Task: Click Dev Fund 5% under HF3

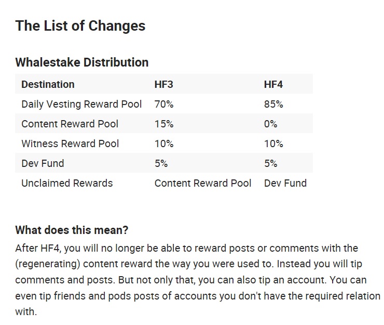Action: coord(161,163)
